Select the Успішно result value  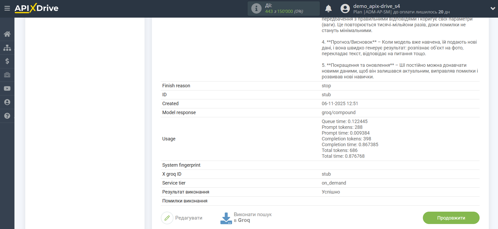tap(331, 192)
